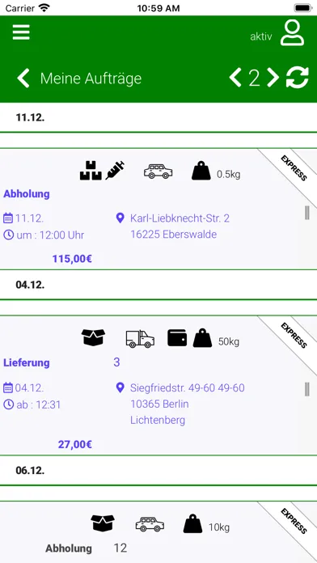Screen dimensions: 317x563
Task: Tap the syringe icon on Eberswalde order
Action: pos(116,171)
